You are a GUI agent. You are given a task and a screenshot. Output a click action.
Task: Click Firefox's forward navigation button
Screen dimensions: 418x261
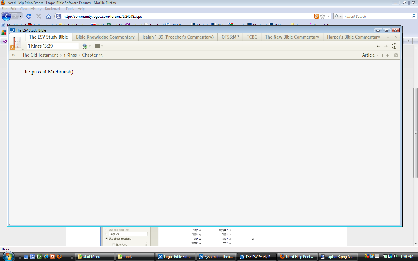click(x=15, y=16)
